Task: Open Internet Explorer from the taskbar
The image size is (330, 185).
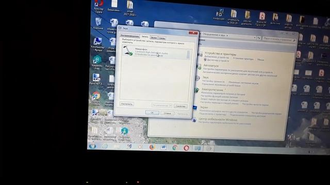Action: tap(105, 146)
